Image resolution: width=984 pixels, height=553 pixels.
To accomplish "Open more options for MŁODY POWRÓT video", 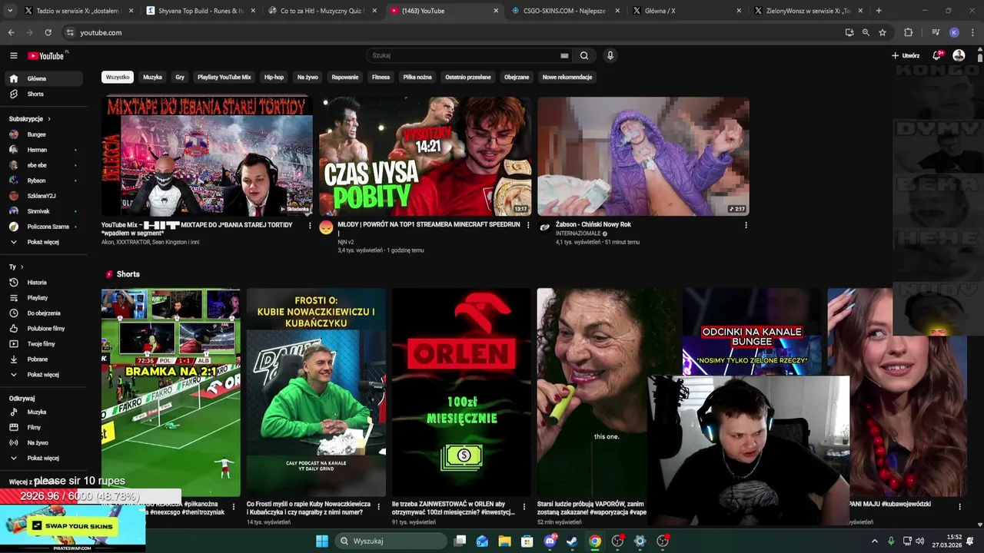I will [x=527, y=225].
